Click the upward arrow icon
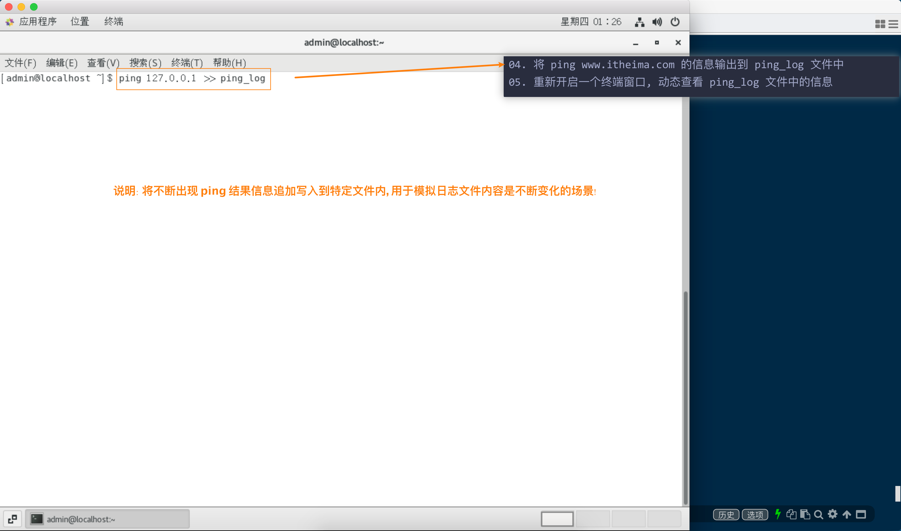This screenshot has height=531, width=901. click(847, 514)
